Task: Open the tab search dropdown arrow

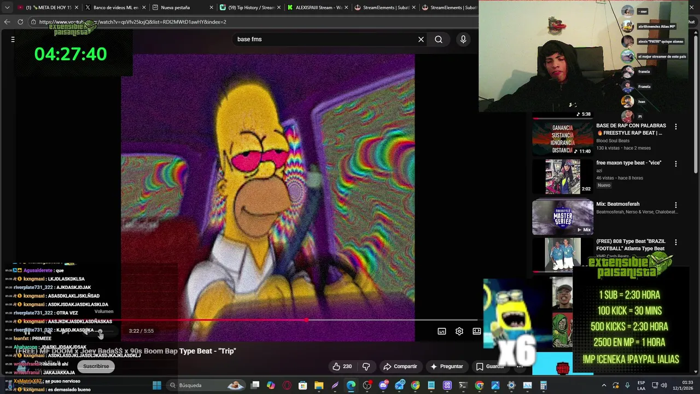Action: (x=7, y=8)
